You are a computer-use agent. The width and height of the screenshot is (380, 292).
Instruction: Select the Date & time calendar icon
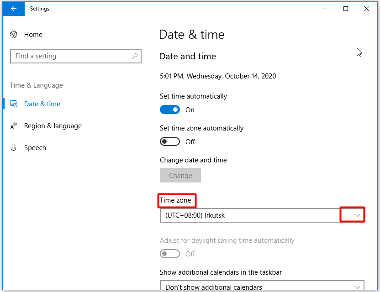[x=14, y=104]
